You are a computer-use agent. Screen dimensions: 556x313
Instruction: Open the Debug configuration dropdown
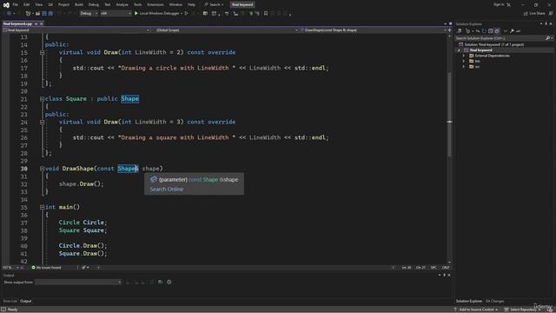pos(89,14)
